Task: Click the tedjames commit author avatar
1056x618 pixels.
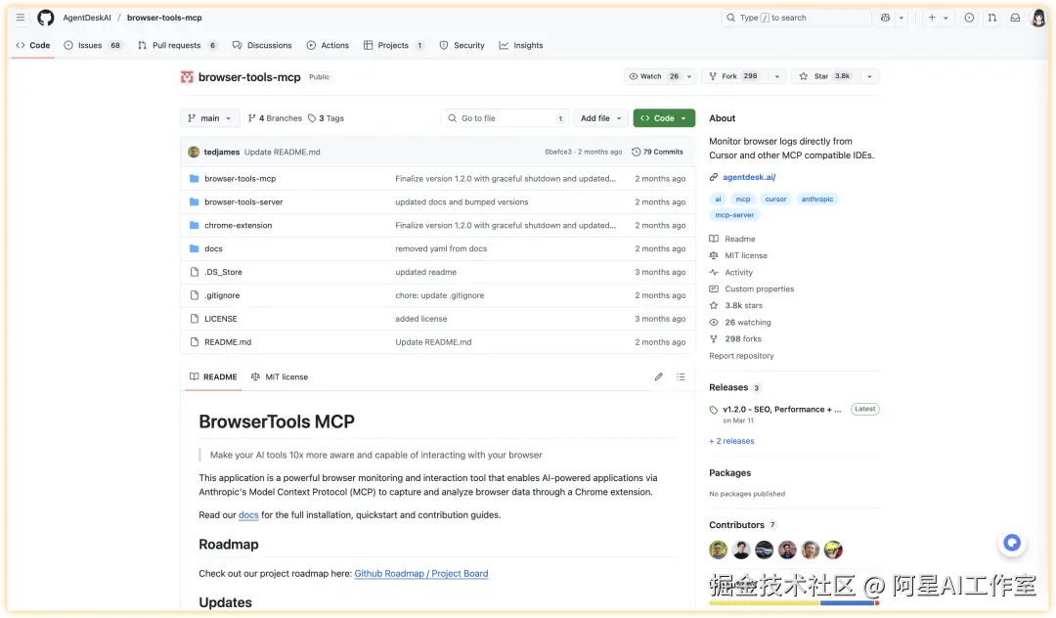Action: click(x=194, y=153)
